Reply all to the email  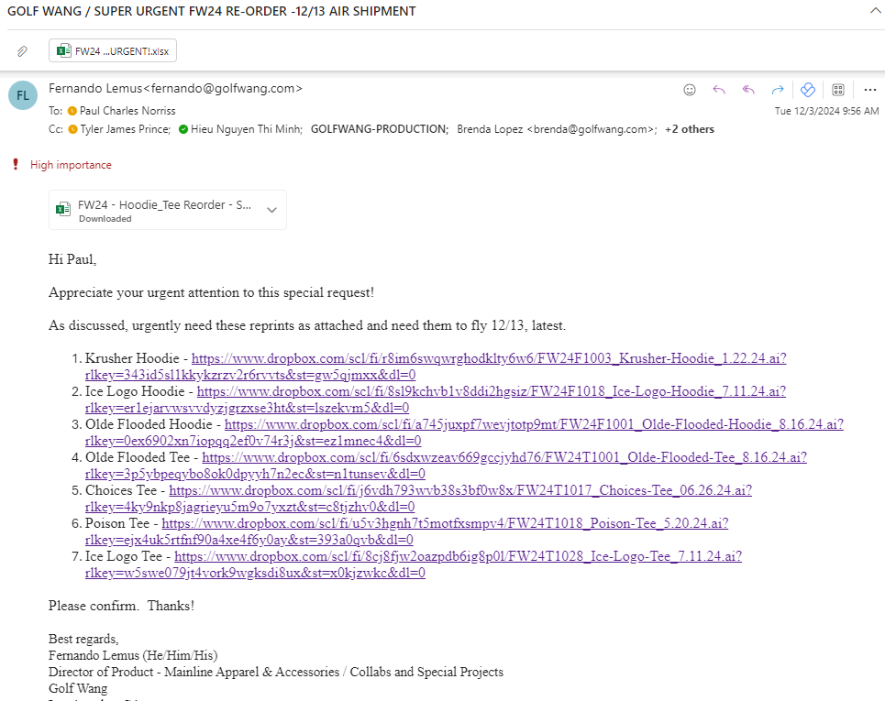click(x=748, y=90)
